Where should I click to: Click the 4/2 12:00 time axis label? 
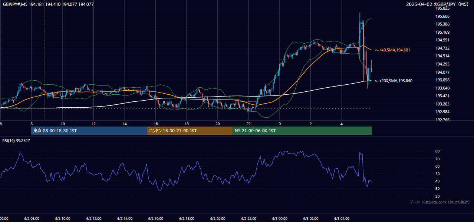tap(93, 219)
